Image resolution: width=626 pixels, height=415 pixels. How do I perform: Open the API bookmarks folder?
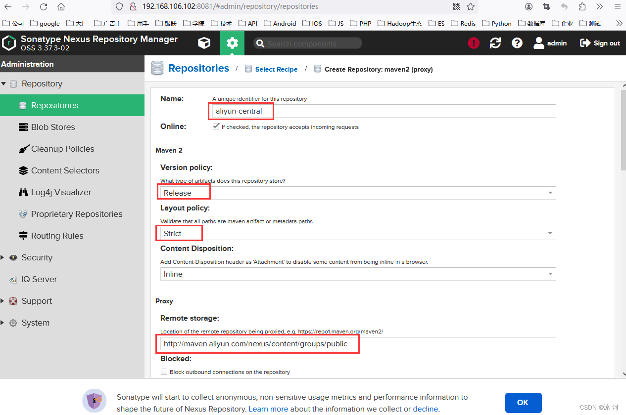coord(248,23)
